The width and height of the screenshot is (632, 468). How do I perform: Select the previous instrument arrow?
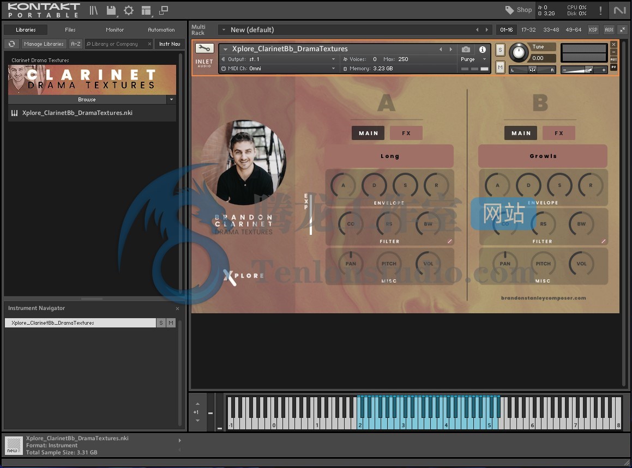point(441,49)
